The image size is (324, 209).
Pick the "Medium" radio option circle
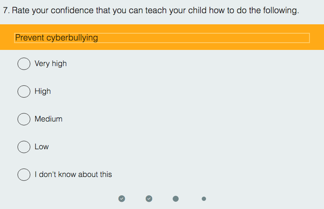pyautogui.click(x=24, y=119)
